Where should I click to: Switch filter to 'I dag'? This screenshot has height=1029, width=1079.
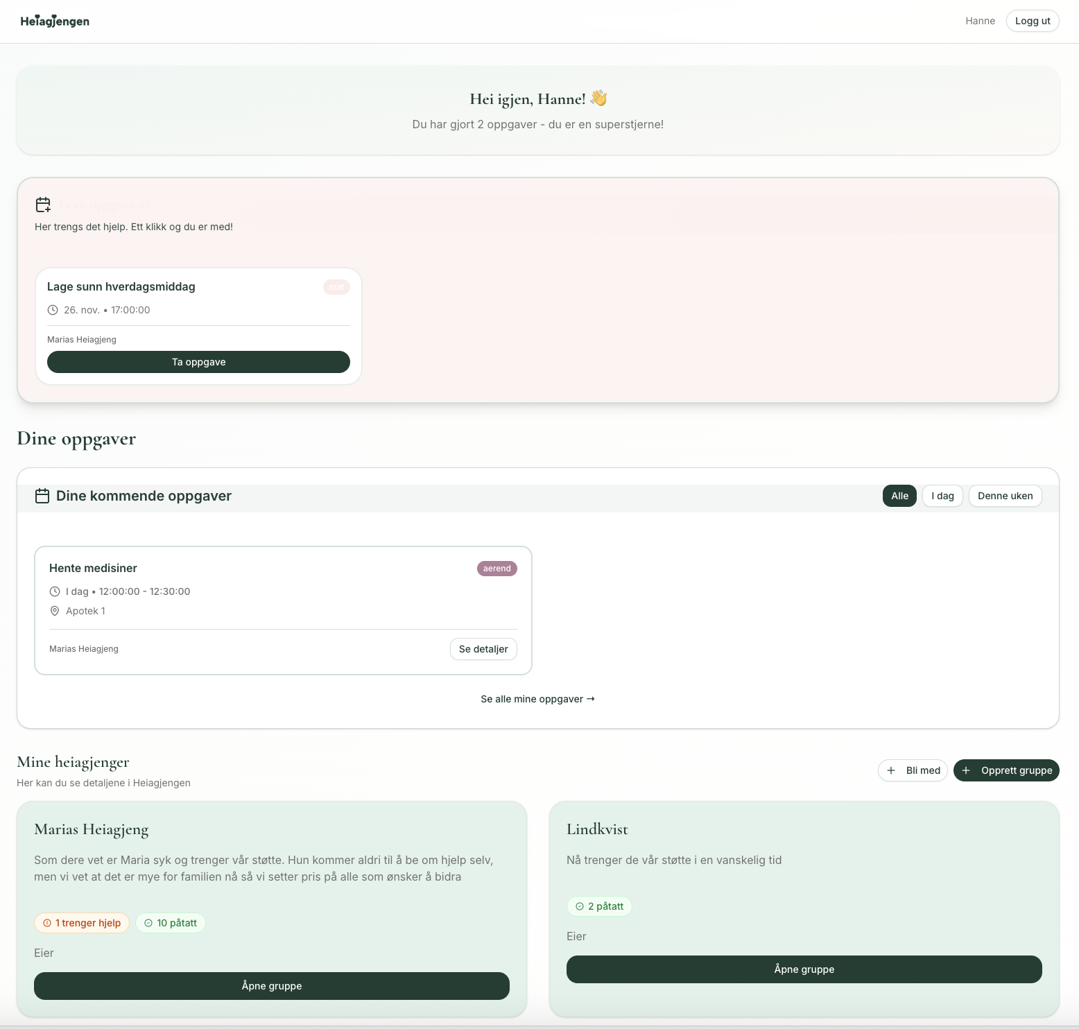(942, 496)
